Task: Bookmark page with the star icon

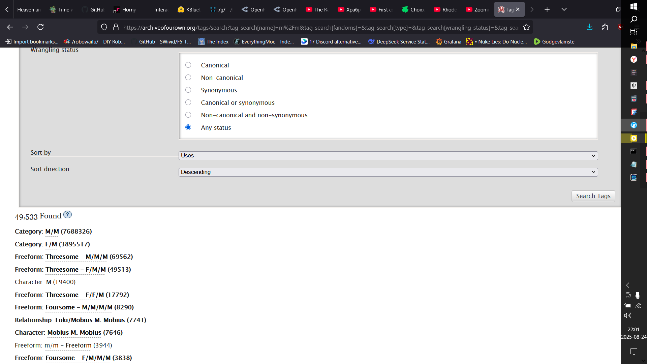Action: click(526, 27)
